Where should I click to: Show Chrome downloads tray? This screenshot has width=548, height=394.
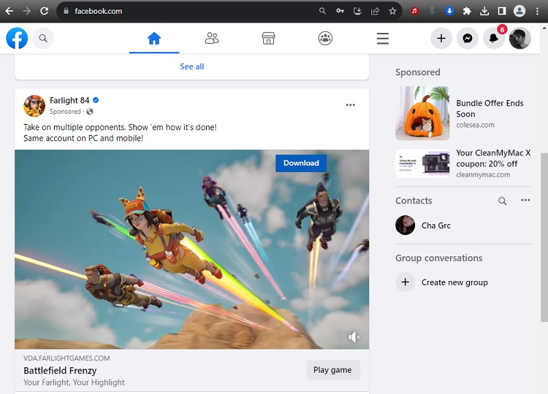click(484, 11)
